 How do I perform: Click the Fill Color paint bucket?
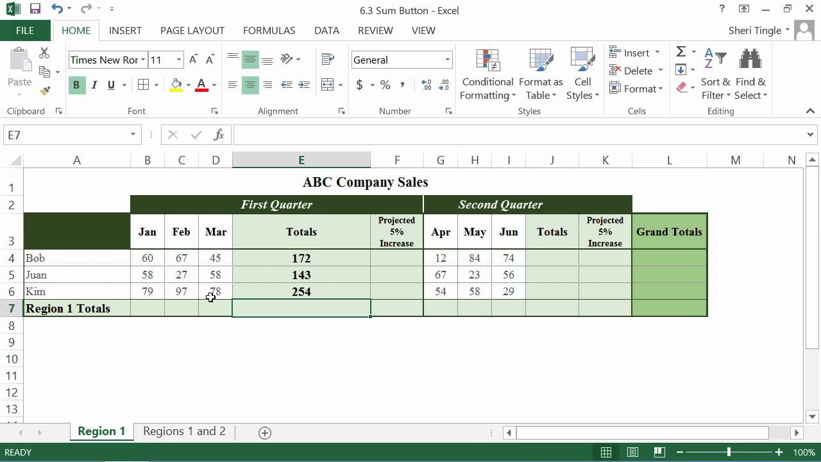click(x=176, y=85)
